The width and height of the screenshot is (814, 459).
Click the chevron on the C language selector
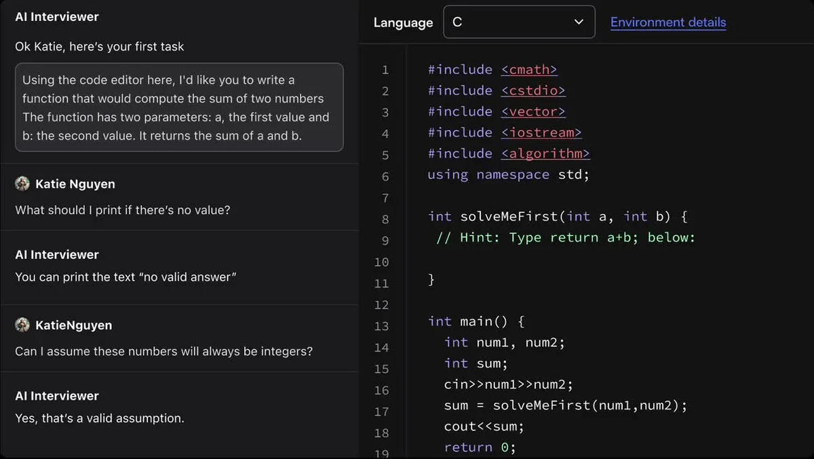click(579, 22)
